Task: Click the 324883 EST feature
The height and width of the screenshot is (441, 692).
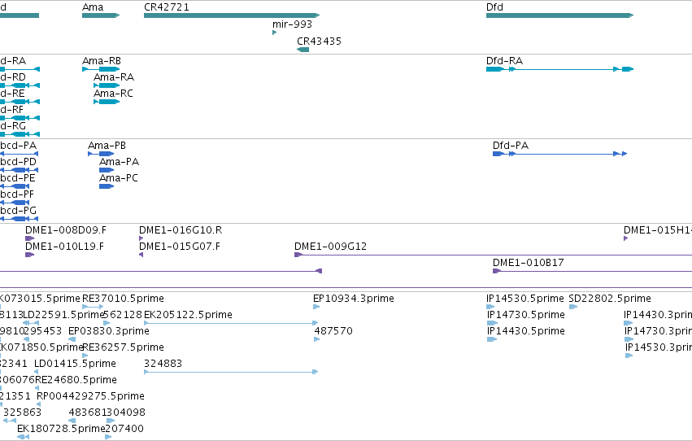Action: pyautogui.click(x=231, y=372)
